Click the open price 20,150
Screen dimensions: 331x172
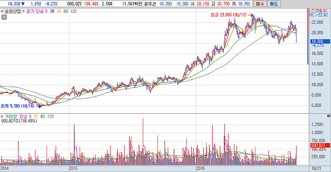[203, 4]
